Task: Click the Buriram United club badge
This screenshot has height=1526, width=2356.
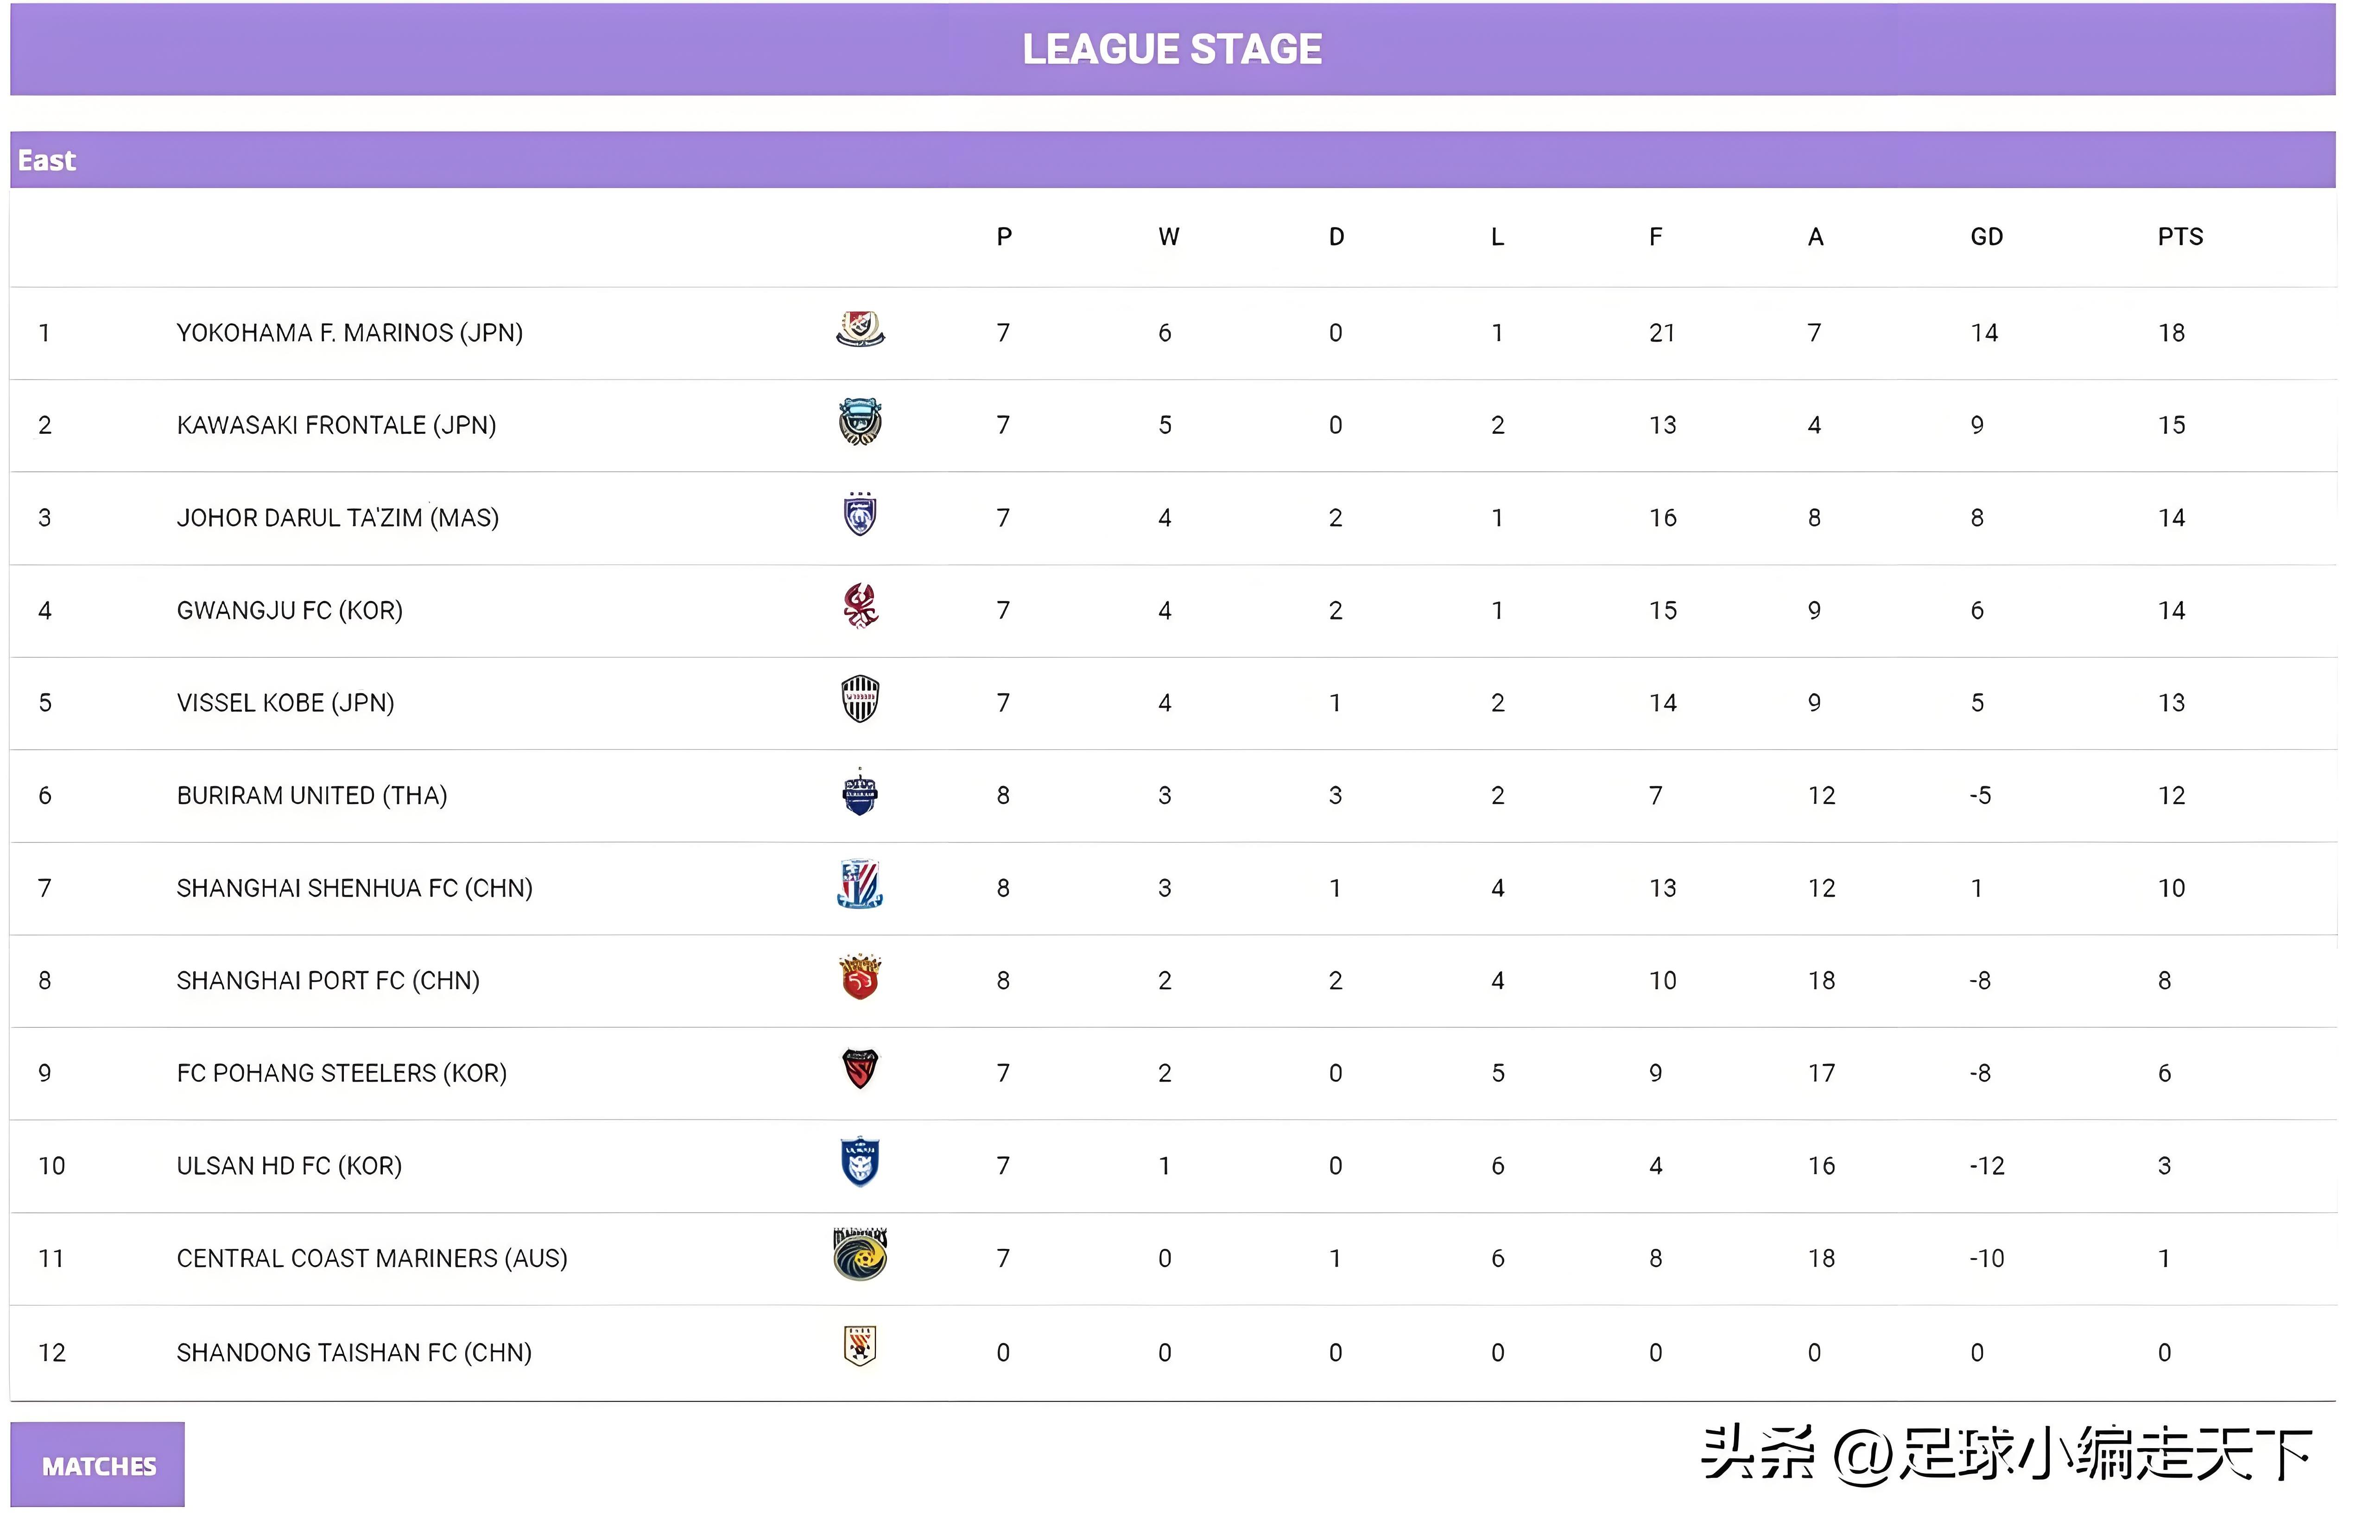Action: (860, 793)
